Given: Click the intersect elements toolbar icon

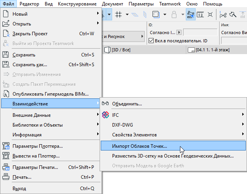Looking at the screenshot, I should coord(210,15).
